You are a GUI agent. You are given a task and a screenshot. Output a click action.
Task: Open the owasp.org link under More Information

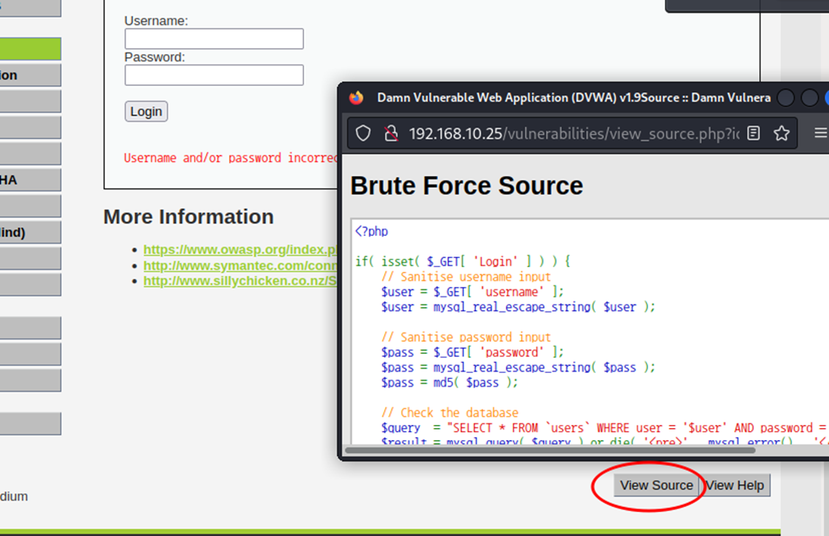240,249
